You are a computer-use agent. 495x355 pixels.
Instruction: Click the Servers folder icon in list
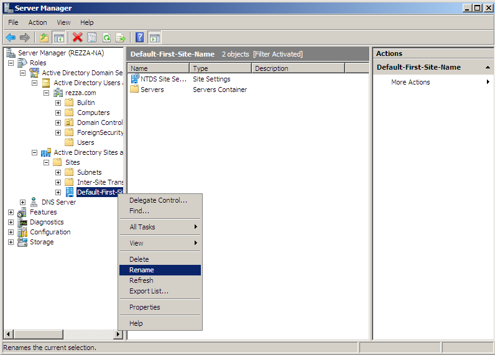click(134, 89)
